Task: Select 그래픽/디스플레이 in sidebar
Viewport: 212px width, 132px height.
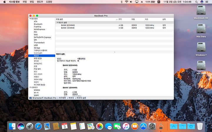Action: click(41, 50)
